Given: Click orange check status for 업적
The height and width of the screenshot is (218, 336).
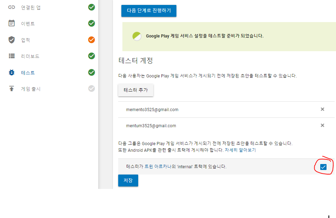Looking at the screenshot, I should point(92,40).
